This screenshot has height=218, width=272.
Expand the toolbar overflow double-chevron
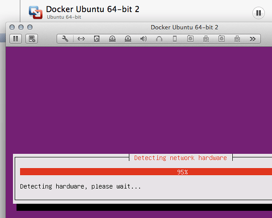tap(253, 39)
